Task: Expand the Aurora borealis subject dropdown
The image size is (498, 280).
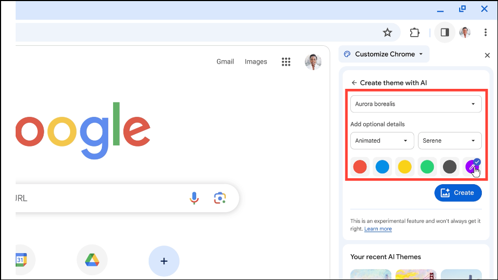Action: tap(416, 104)
